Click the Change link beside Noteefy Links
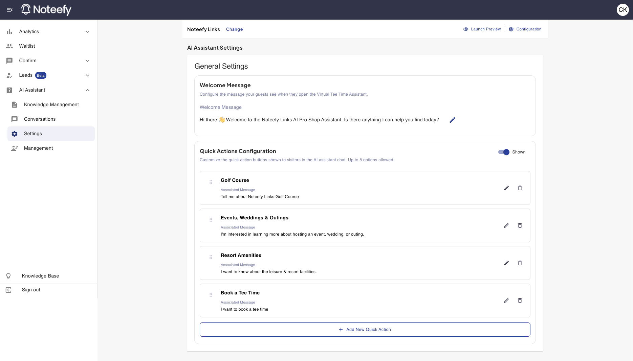This screenshot has width=633, height=361. click(234, 29)
